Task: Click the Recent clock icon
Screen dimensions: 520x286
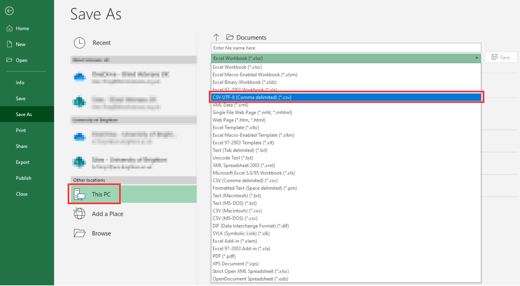Action: point(80,43)
